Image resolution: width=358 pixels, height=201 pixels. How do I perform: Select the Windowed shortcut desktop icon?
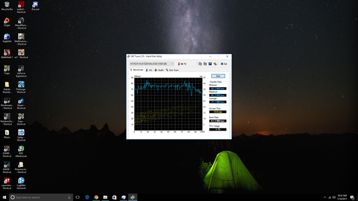pyautogui.click(x=7, y=103)
